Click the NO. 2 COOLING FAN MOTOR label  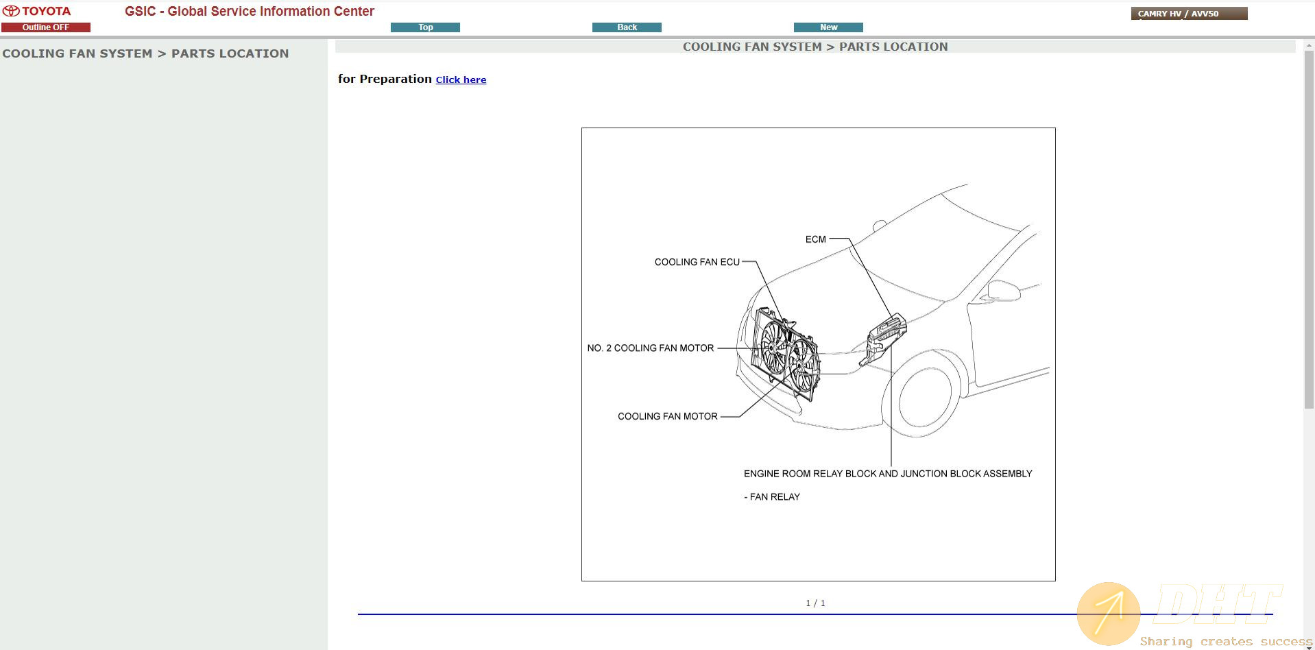[650, 348]
